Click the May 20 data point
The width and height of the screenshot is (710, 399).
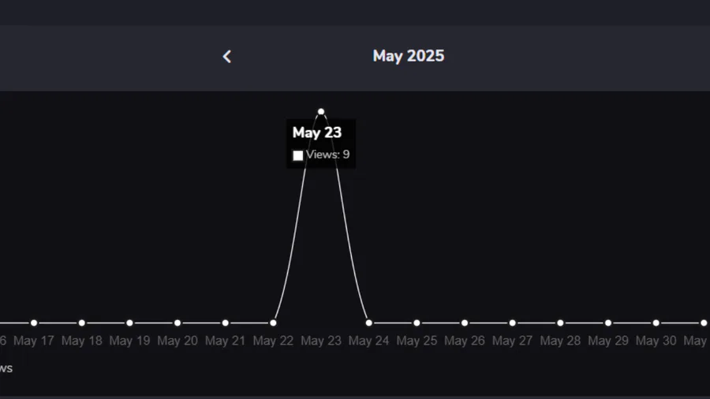click(177, 323)
